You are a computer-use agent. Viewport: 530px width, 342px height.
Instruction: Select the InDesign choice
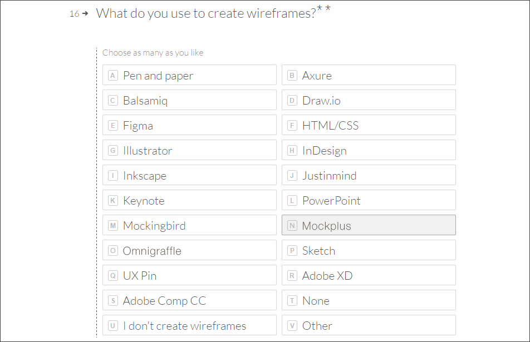[369, 150]
